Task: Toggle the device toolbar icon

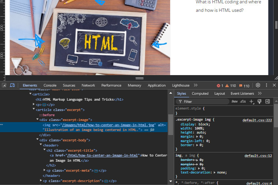Action: coord(12,85)
